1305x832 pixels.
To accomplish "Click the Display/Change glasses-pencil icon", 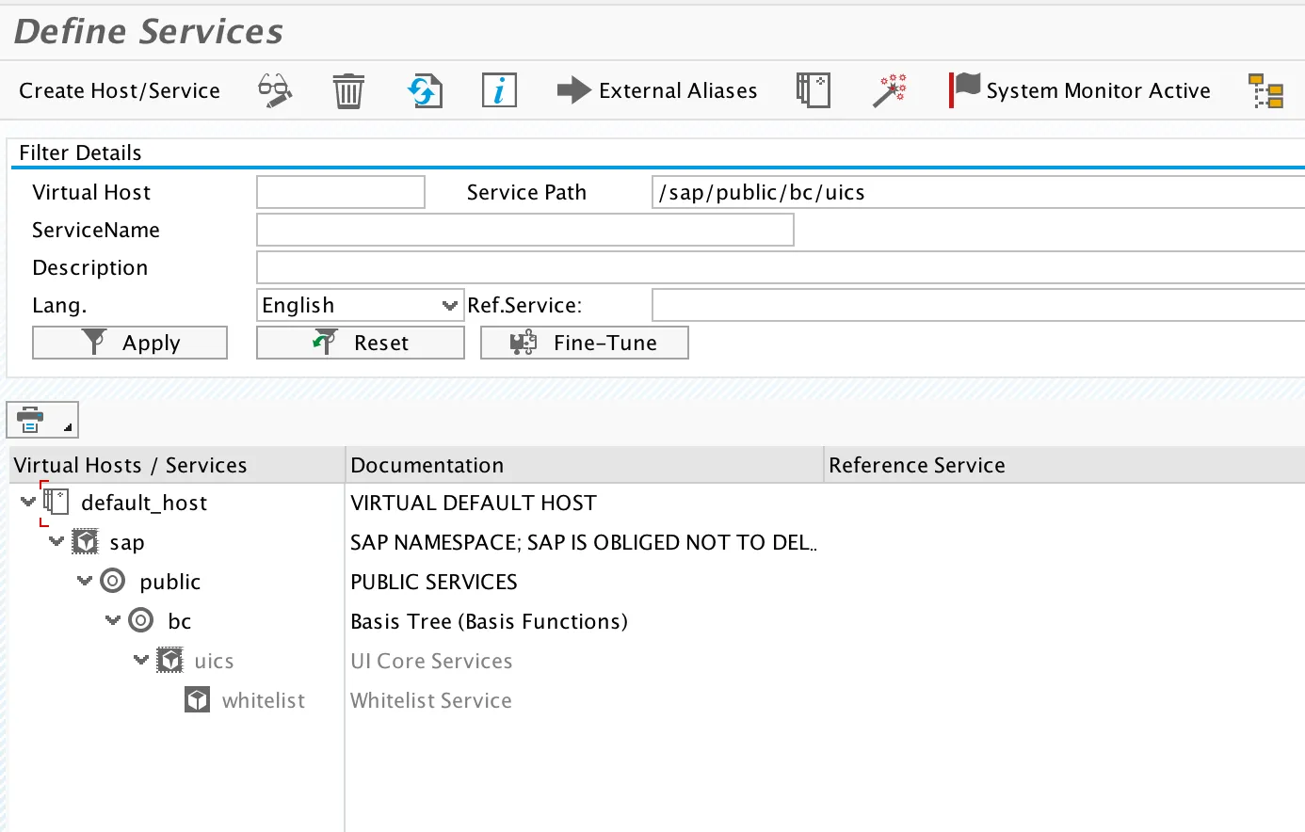I will tap(274, 91).
